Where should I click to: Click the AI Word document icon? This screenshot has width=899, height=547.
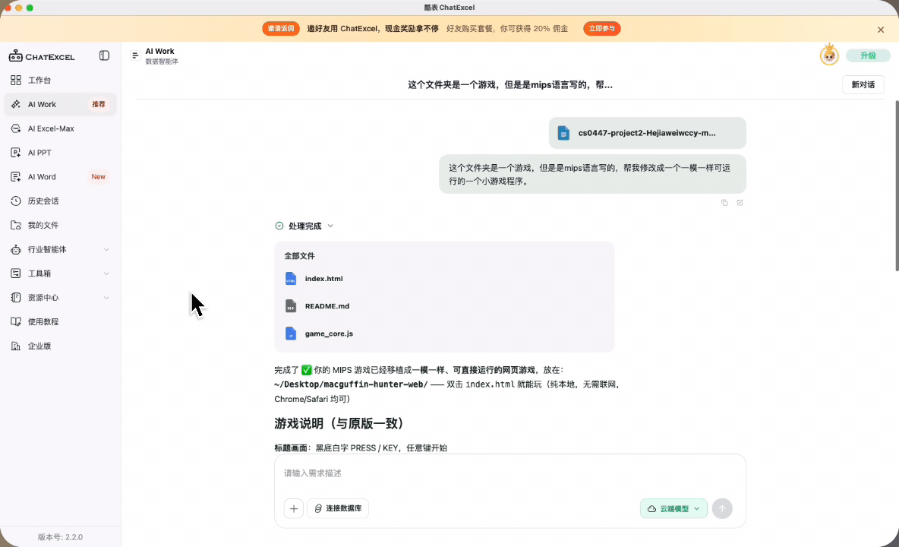pos(16,176)
